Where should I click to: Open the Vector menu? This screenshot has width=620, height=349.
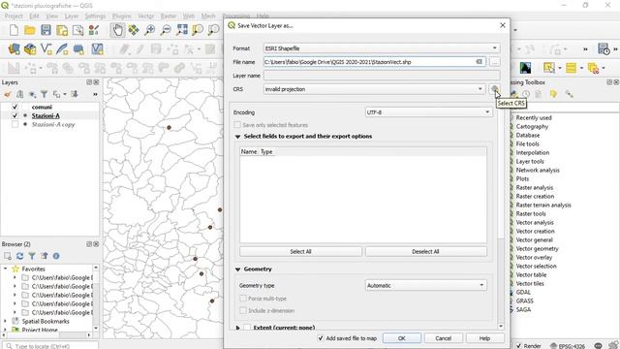[x=146, y=16]
